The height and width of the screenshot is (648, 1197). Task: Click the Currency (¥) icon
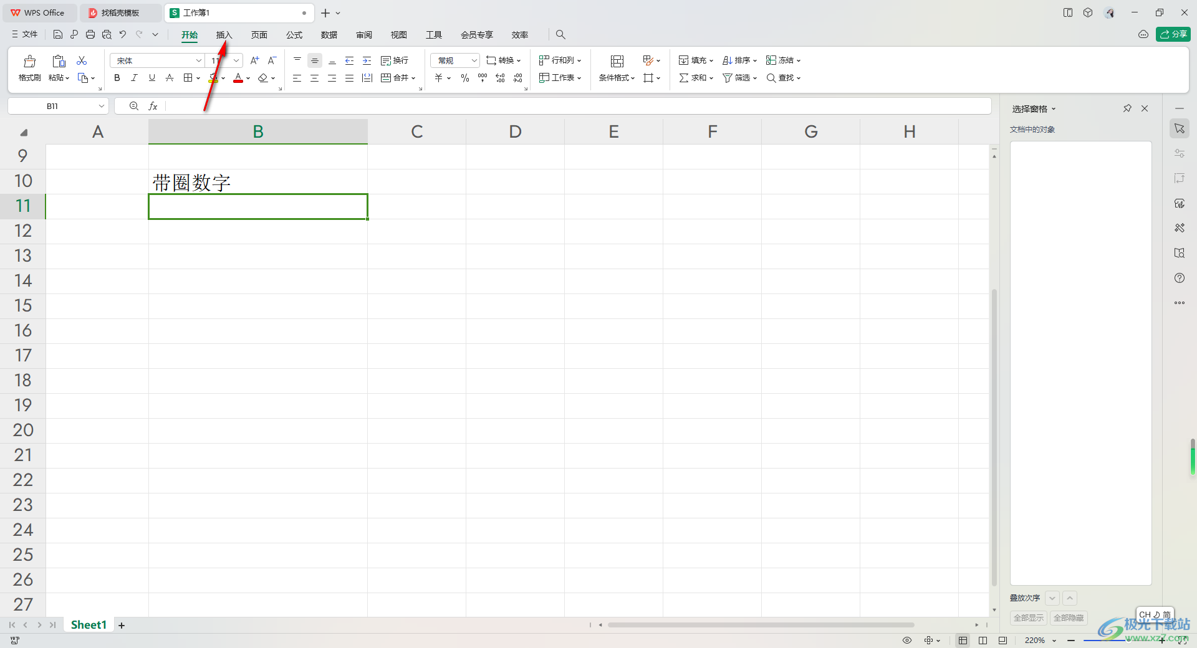(x=439, y=78)
